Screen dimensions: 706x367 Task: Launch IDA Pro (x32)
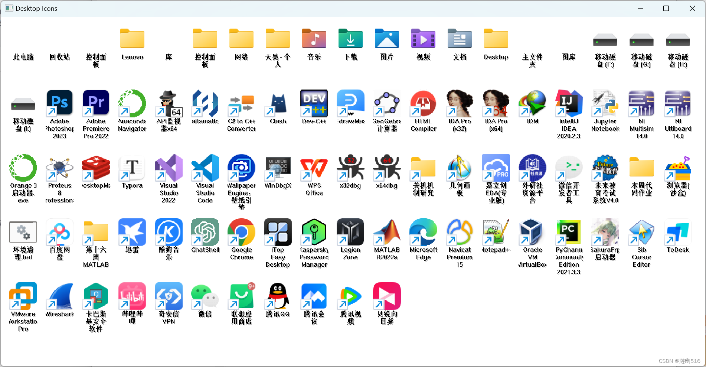click(460, 103)
